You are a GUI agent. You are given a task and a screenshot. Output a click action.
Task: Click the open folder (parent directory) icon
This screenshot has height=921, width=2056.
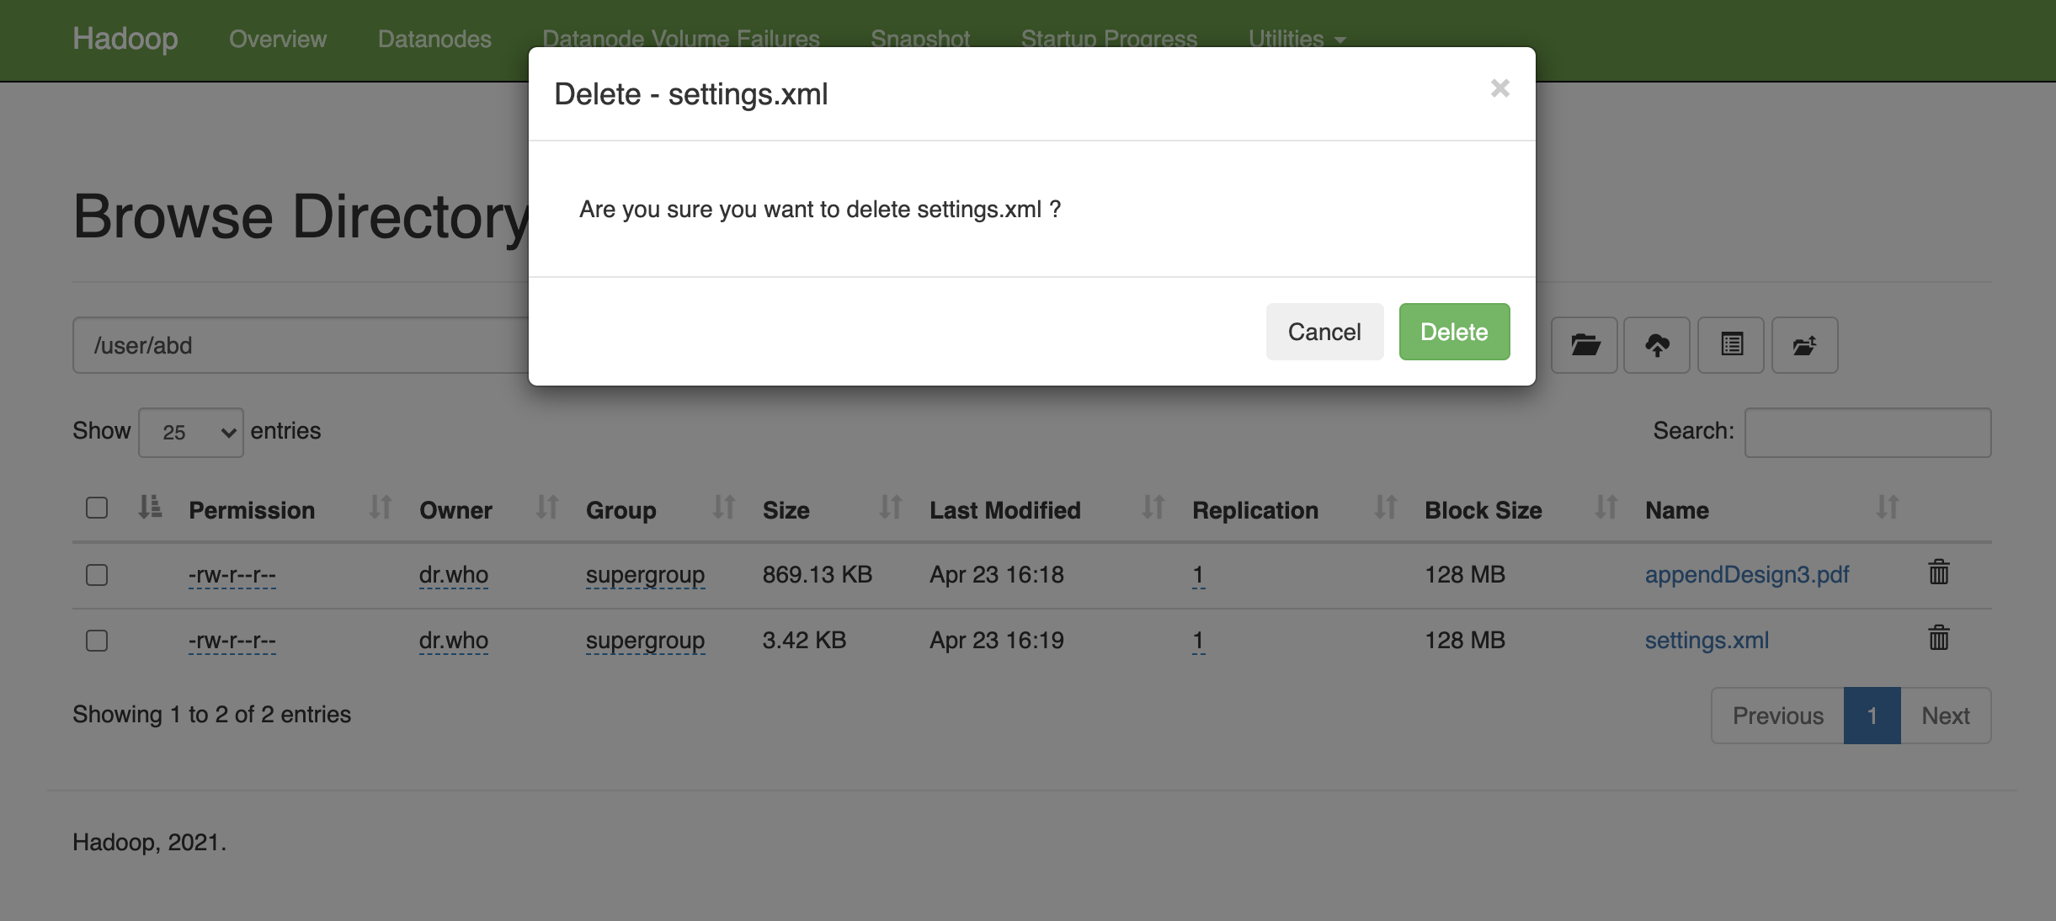pos(1584,345)
